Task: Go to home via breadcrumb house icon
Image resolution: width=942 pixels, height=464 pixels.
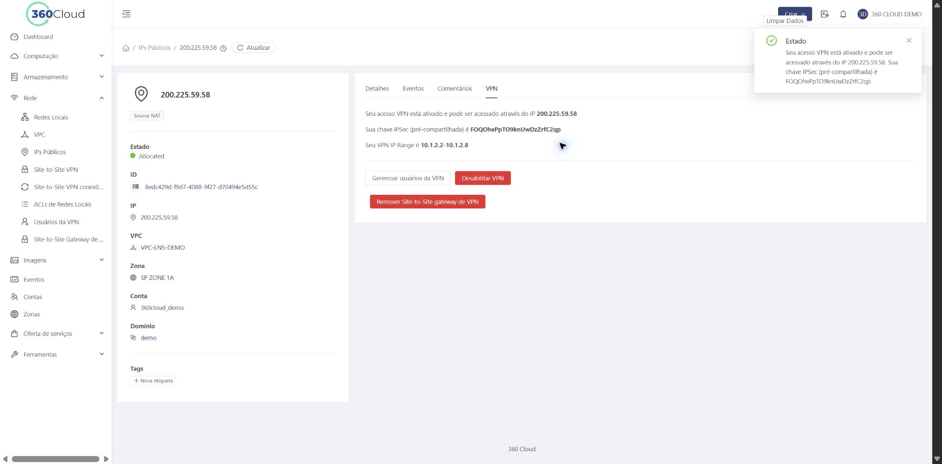Action: point(126,48)
